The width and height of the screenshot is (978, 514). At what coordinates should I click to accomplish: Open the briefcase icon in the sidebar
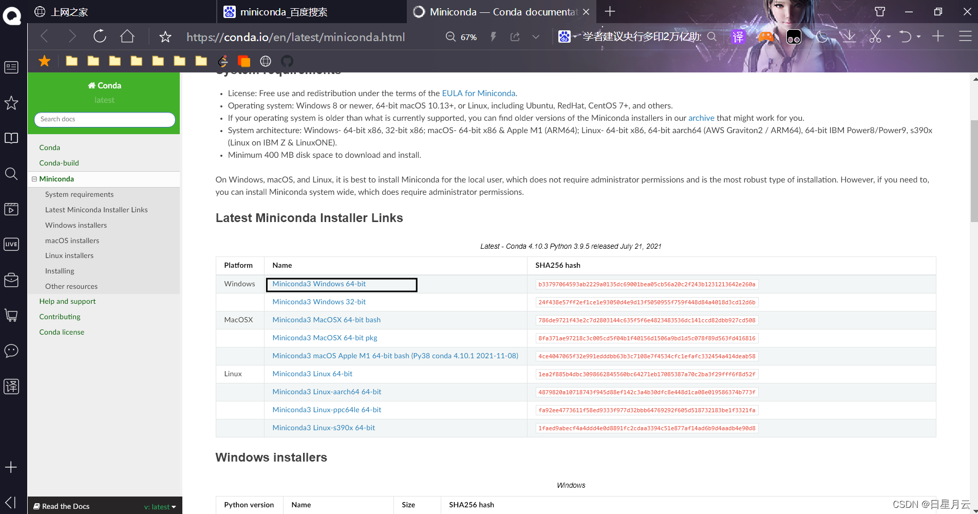pos(11,280)
